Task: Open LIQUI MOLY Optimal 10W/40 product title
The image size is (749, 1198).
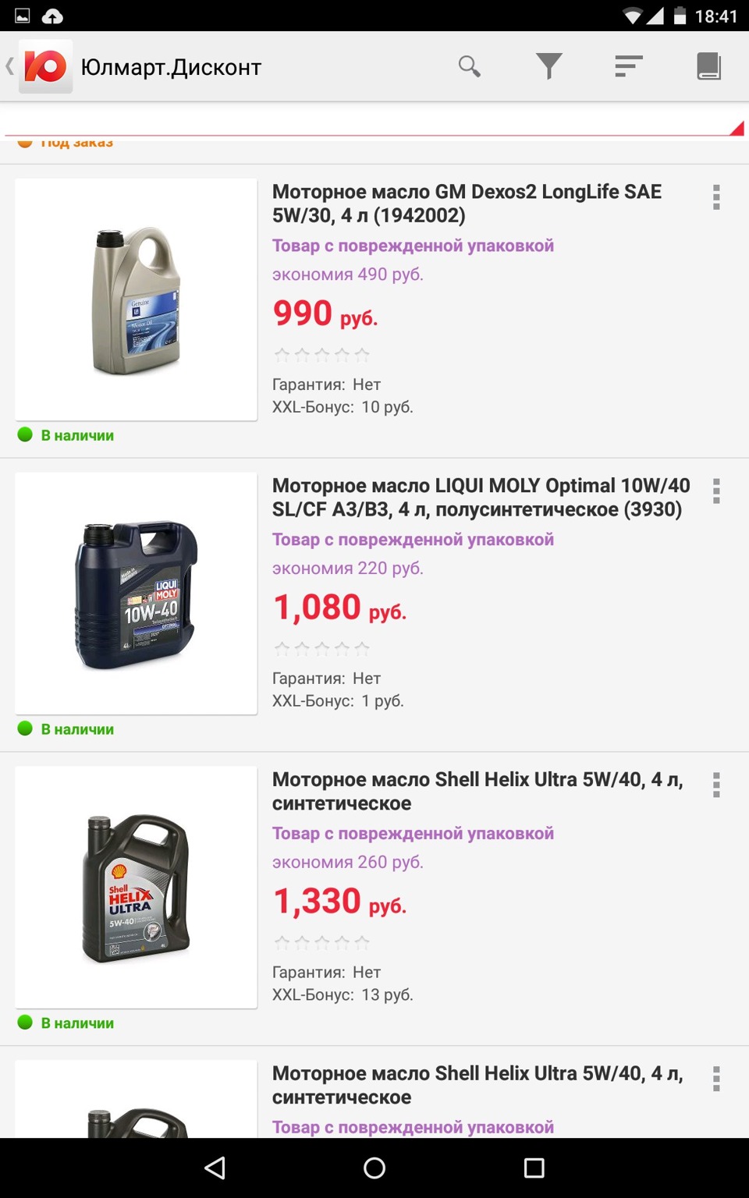Action: click(481, 498)
